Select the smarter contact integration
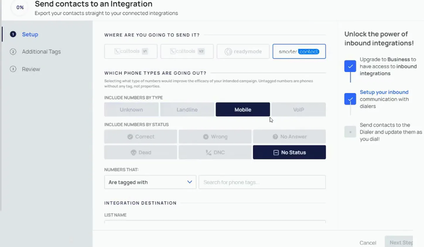This screenshot has height=247, width=424. (299, 51)
